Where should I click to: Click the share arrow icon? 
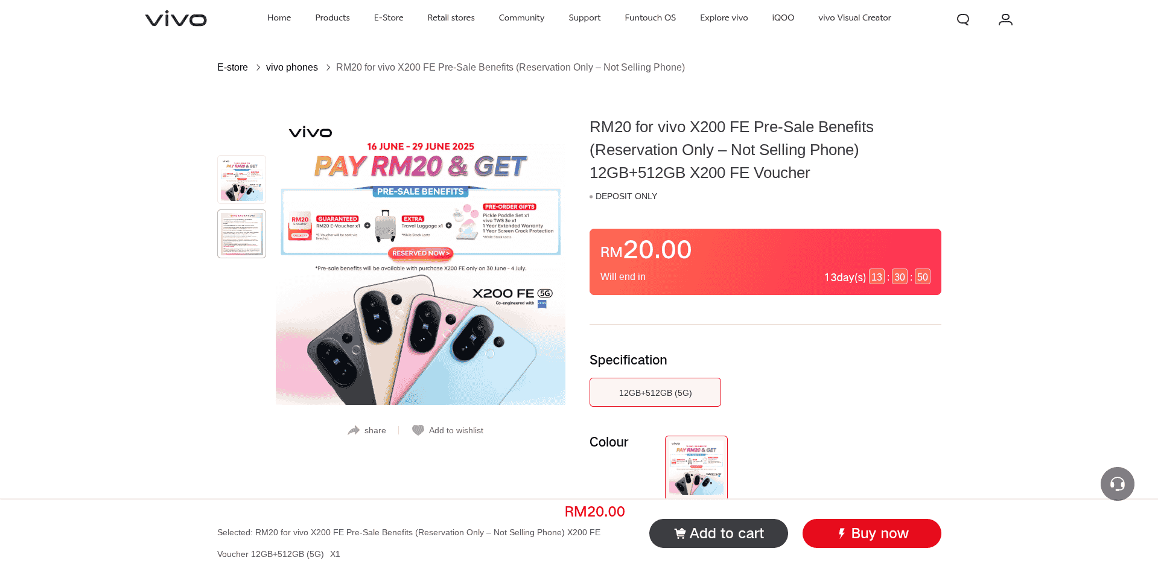pos(354,430)
